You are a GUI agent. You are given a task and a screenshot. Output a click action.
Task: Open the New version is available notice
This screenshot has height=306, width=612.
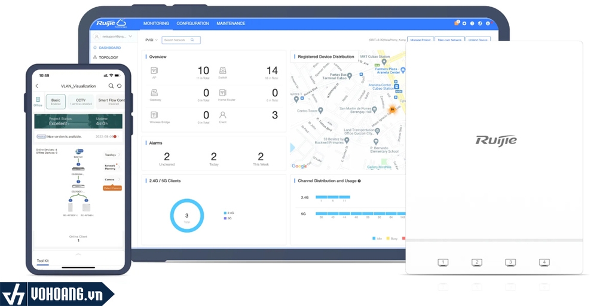pos(77,137)
